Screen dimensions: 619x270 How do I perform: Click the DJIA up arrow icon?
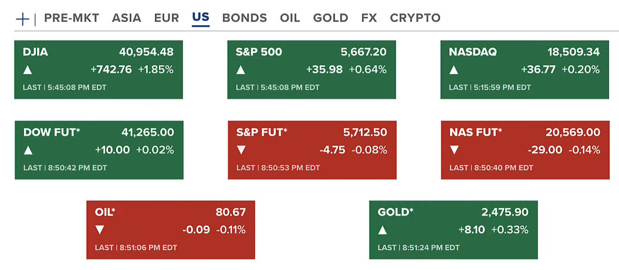pos(28,70)
